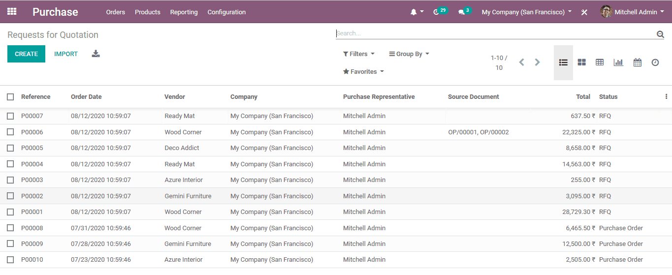Select checkbox for order P00001
This screenshot has width=672, height=275.
(10, 212)
